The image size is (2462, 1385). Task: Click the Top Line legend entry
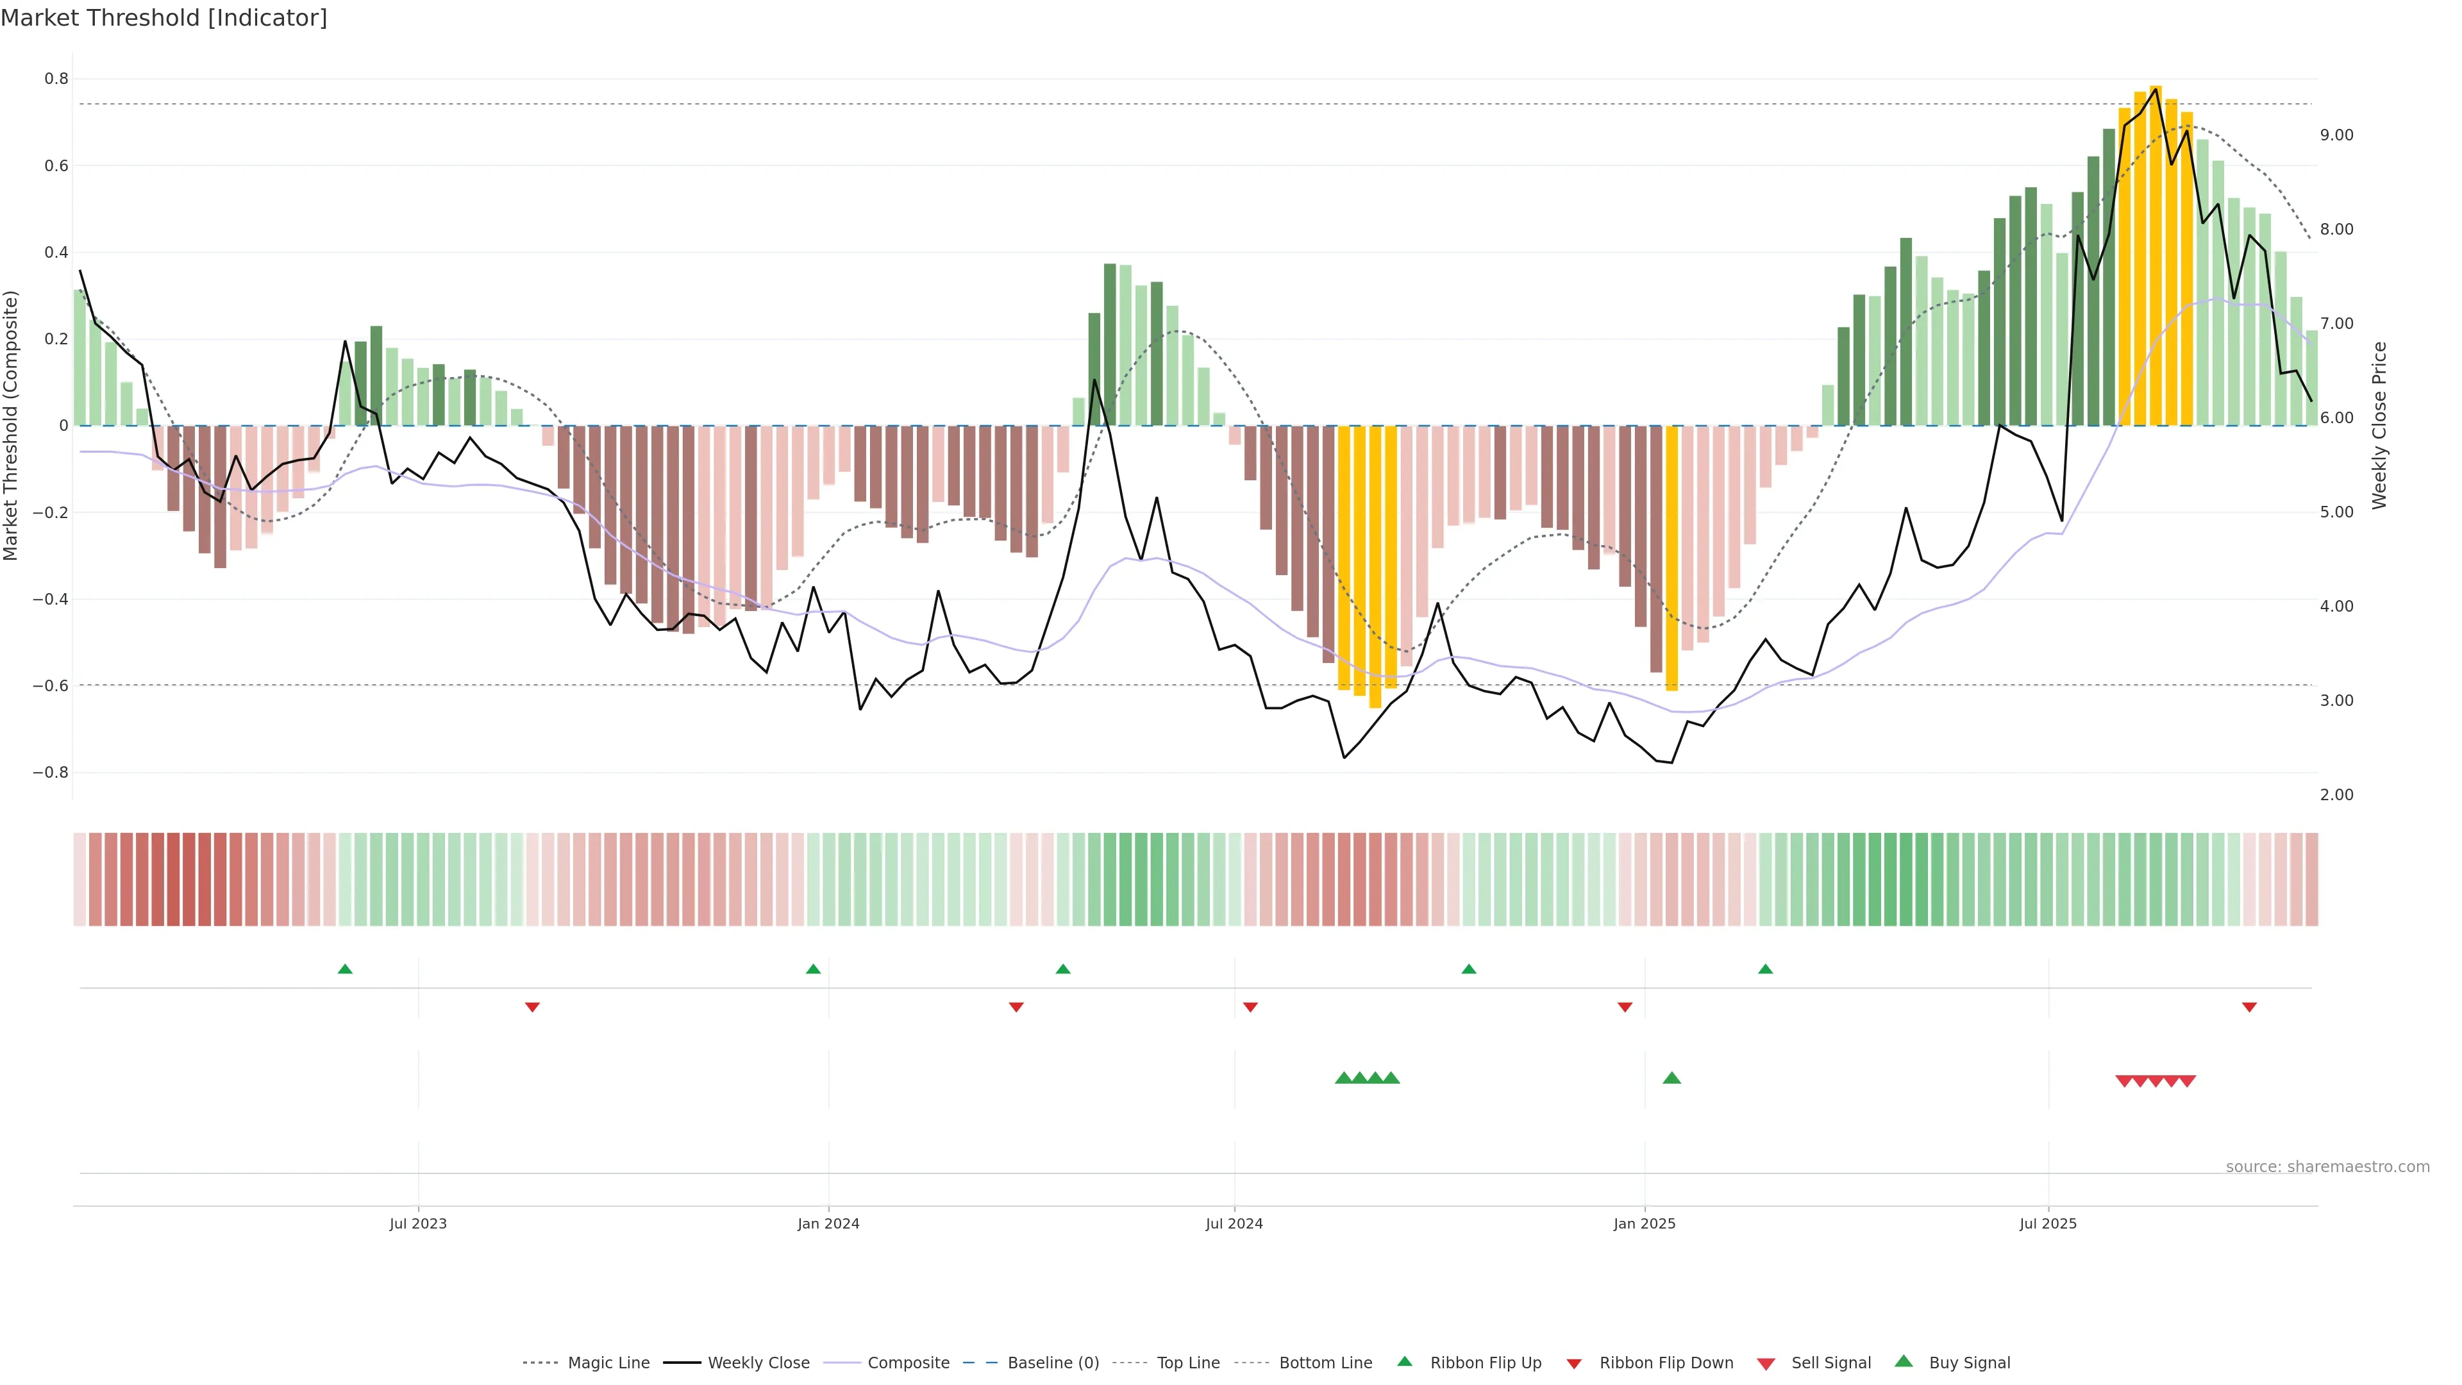(1188, 1363)
